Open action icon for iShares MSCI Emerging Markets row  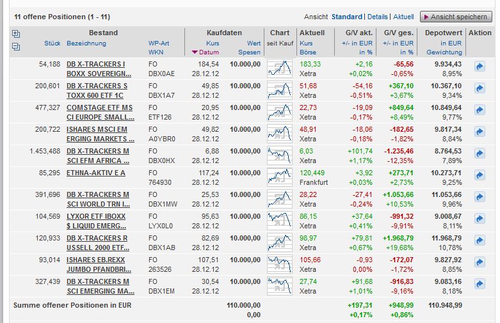pyautogui.click(x=480, y=132)
